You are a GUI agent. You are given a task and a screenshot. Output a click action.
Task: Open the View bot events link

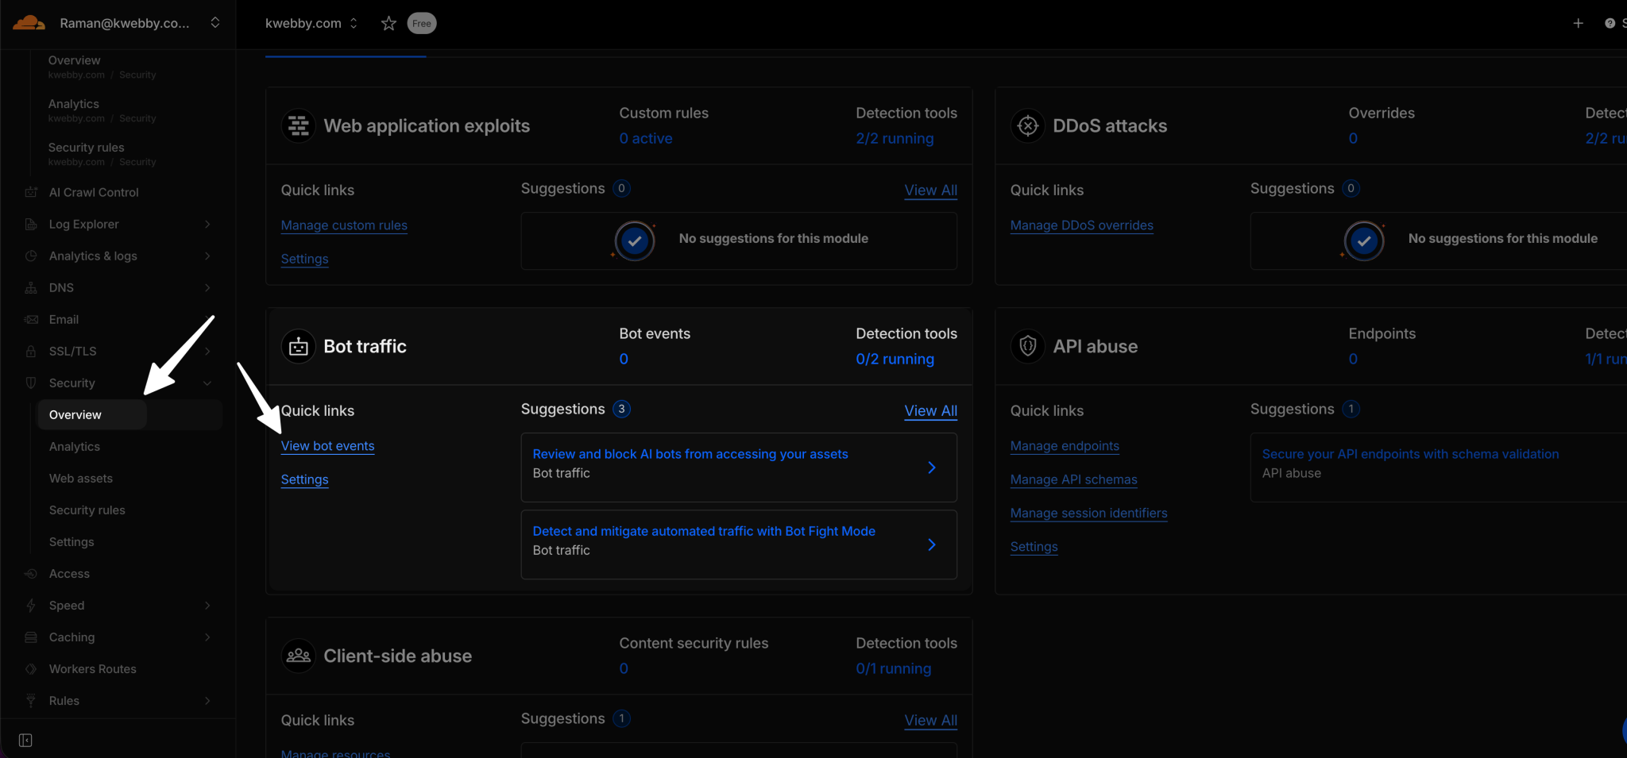(327, 446)
